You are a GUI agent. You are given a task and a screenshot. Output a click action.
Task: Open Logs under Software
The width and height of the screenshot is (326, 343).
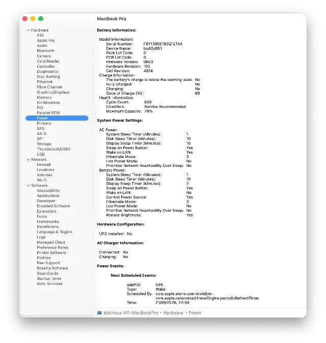pos(41,237)
